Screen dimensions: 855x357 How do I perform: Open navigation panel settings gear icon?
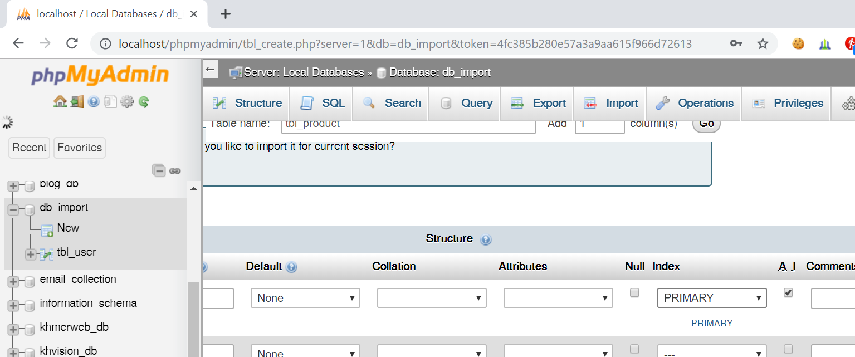(x=127, y=101)
